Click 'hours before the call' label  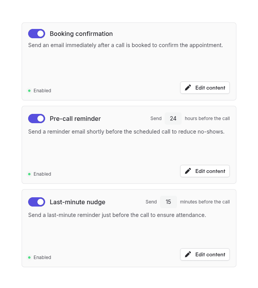coord(207,119)
